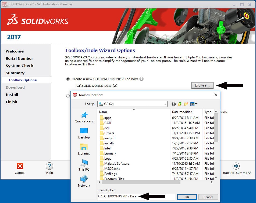Select Desktop in places bar

point(84,133)
